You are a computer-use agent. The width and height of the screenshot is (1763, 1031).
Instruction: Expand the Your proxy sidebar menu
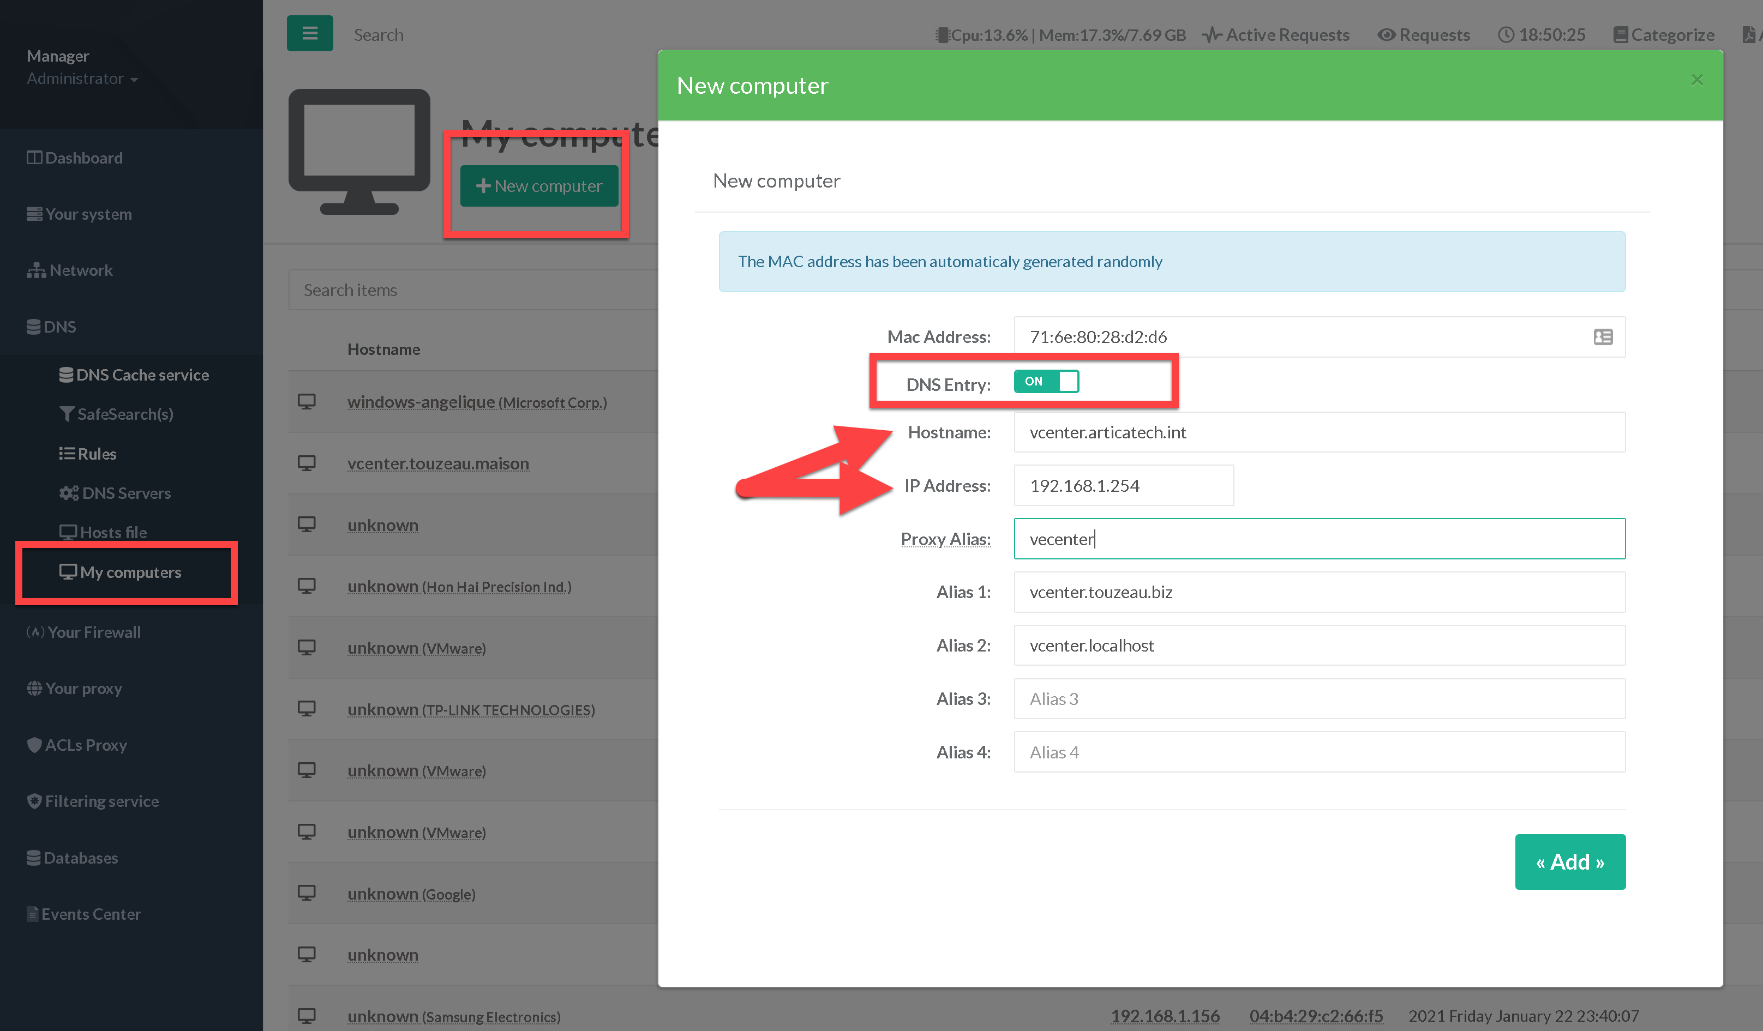75,688
